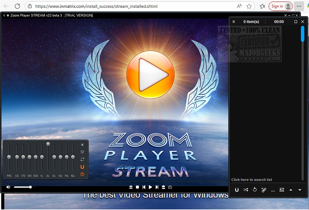309x210 pixels.
Task: Click the 170 Hz band slider knob
Action: [23, 157]
